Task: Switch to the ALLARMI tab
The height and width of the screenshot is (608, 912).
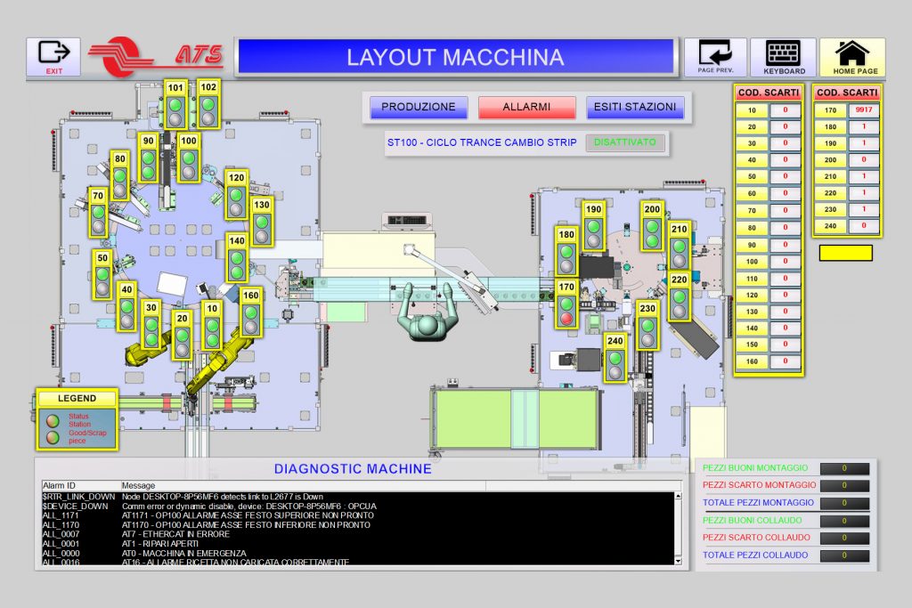Action: click(x=527, y=106)
